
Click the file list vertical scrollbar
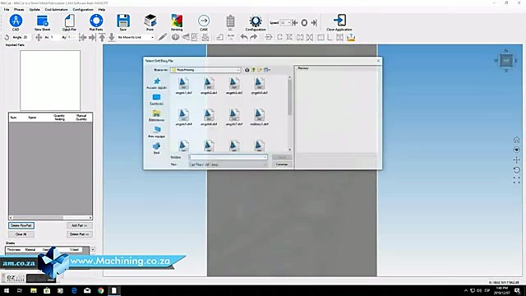click(x=289, y=113)
